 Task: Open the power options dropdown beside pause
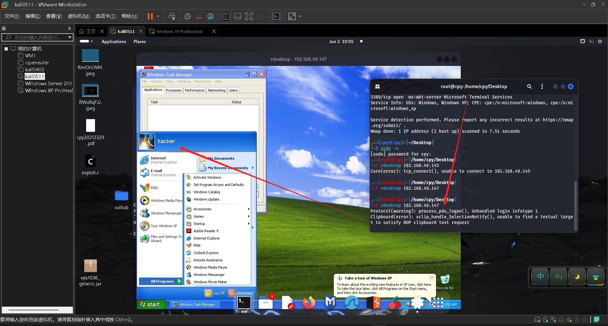158,16
